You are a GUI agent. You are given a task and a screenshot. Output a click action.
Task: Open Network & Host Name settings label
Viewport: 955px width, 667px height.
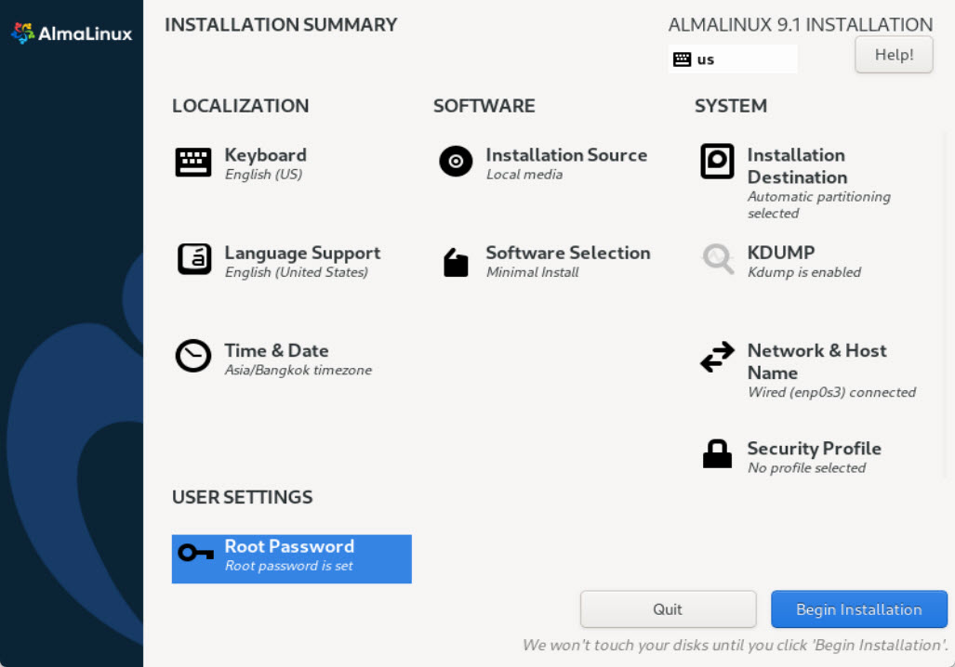point(816,361)
